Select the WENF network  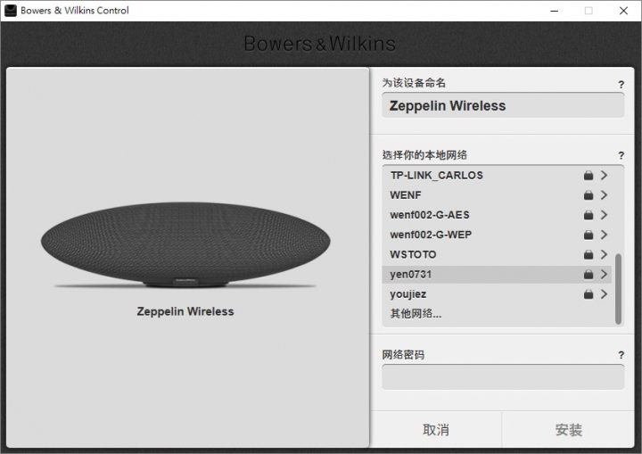click(497, 195)
